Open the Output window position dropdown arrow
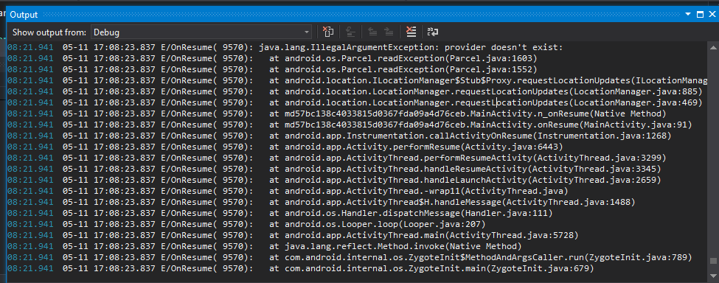Image resolution: width=719 pixels, height=283 pixels. pyautogui.click(x=688, y=14)
